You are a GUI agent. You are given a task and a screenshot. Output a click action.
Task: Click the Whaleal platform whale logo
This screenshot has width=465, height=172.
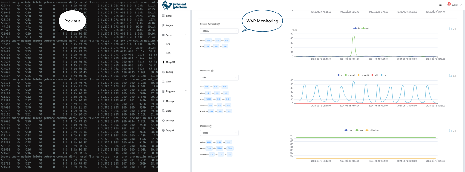pos(167,5)
